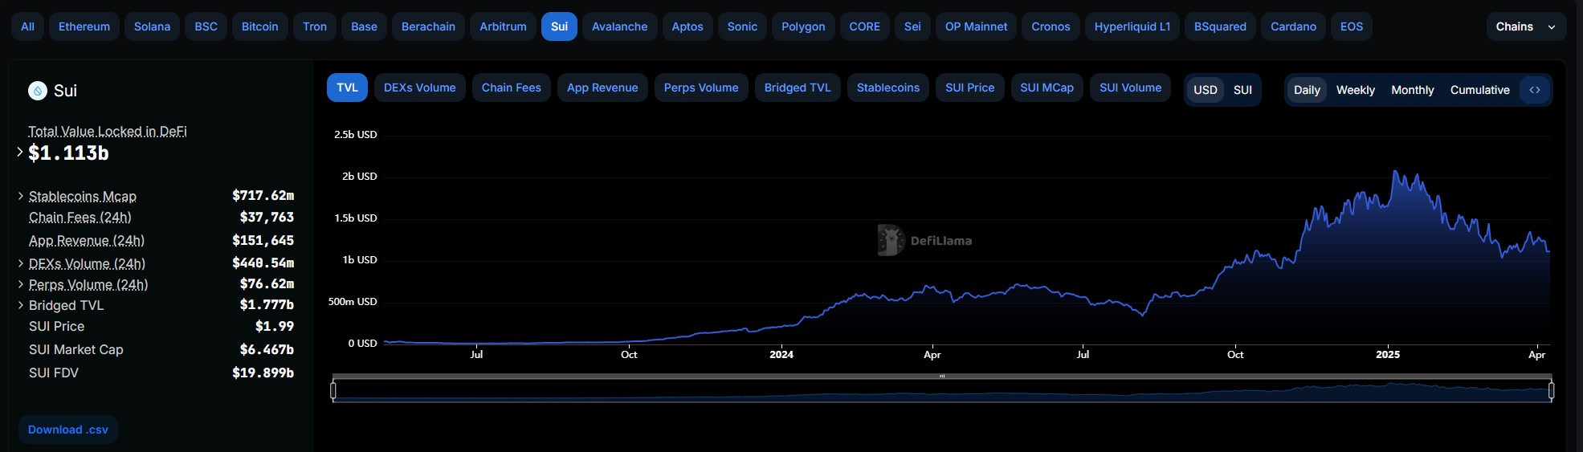Set chart grouping to Weekly
1583x452 pixels.
[x=1355, y=90]
